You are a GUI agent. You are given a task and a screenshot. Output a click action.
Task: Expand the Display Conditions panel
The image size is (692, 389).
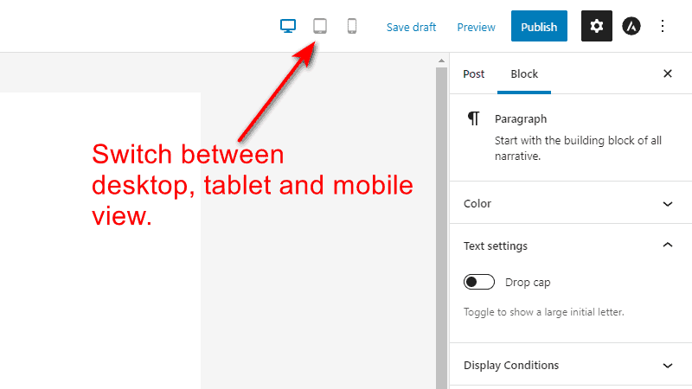pyautogui.click(x=571, y=365)
